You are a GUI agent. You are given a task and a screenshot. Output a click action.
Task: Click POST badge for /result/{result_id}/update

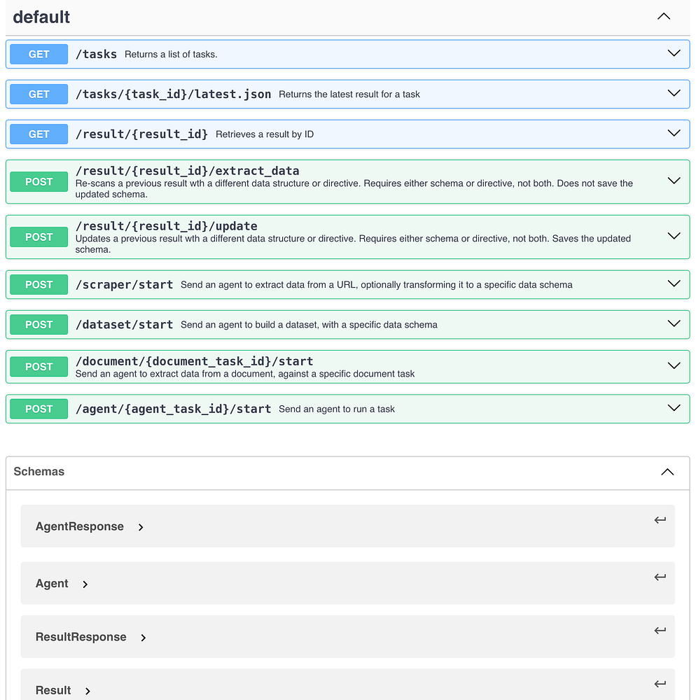tap(39, 237)
